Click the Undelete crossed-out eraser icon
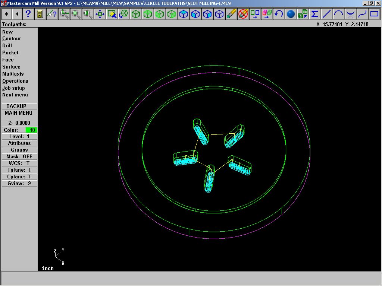 [x=243, y=14]
